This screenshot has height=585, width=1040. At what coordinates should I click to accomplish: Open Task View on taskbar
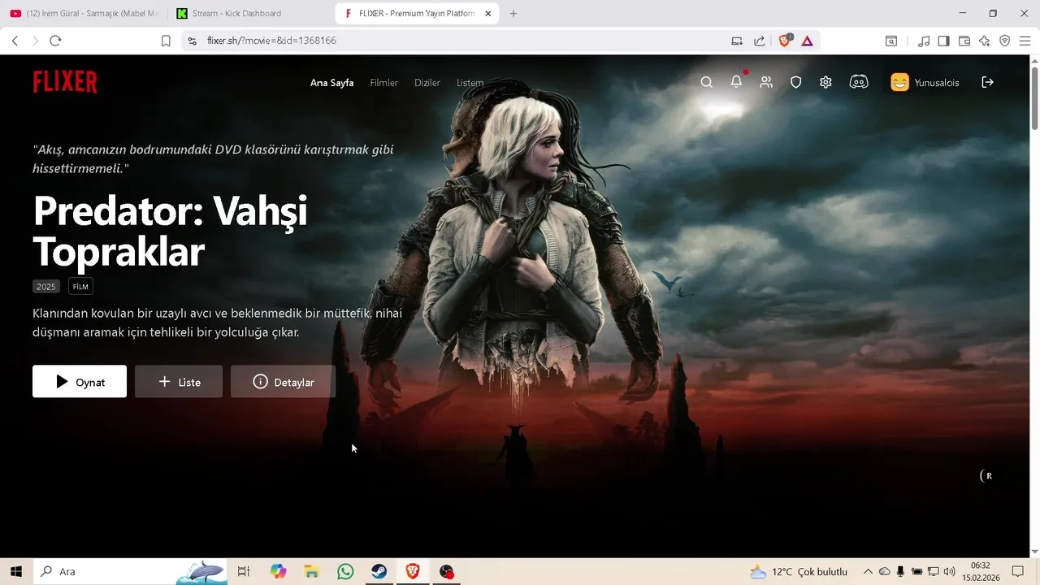[243, 571]
